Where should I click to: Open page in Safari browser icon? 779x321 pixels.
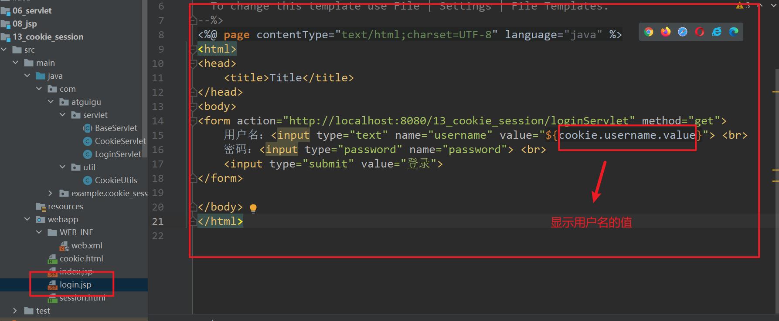[683, 32]
